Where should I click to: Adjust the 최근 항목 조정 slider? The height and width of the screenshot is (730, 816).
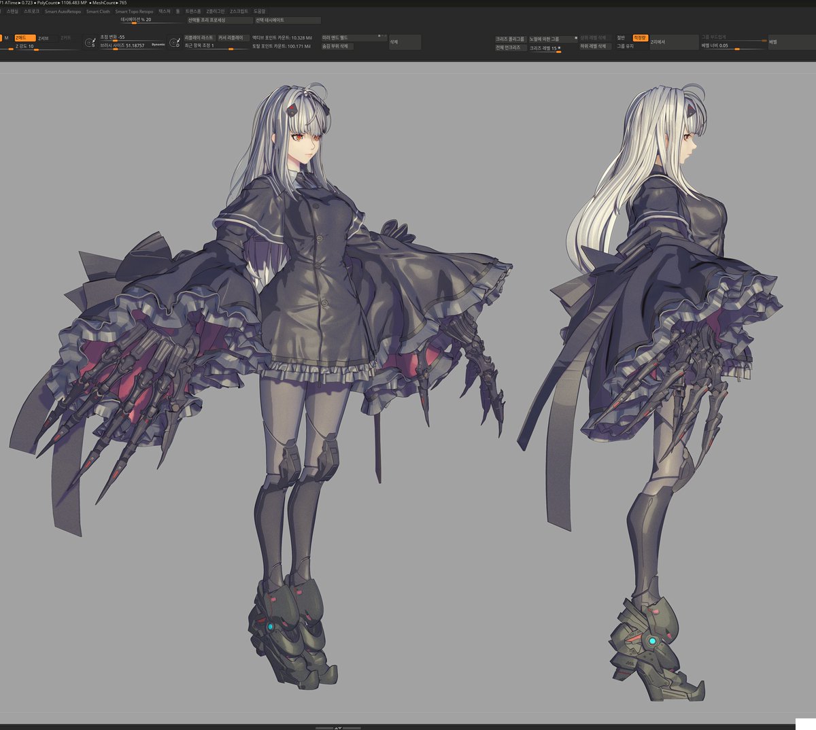[x=216, y=46]
